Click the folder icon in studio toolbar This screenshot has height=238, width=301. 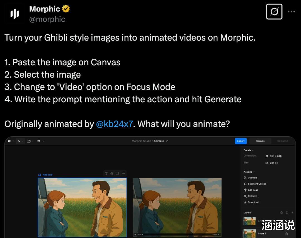click(x=29, y=141)
